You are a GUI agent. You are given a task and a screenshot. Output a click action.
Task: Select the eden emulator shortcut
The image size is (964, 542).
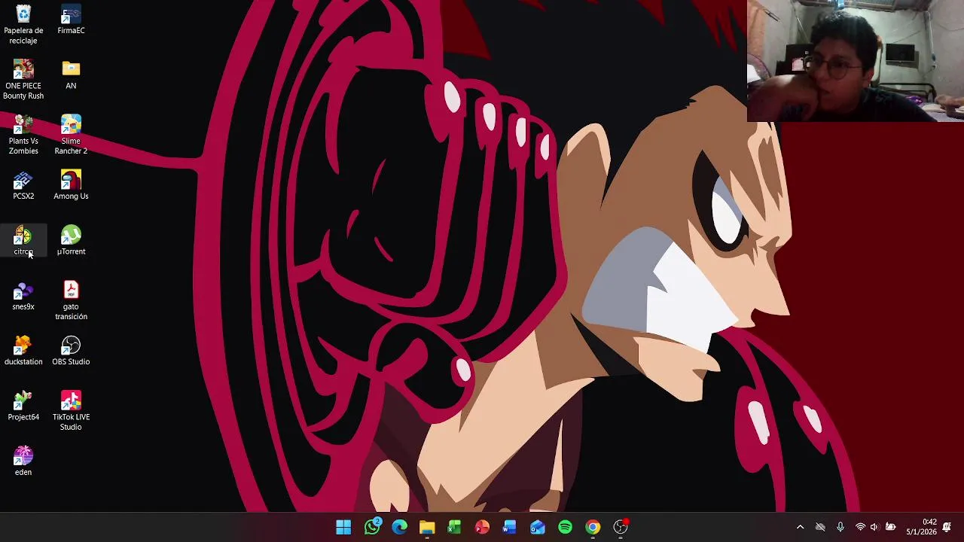[23, 461]
